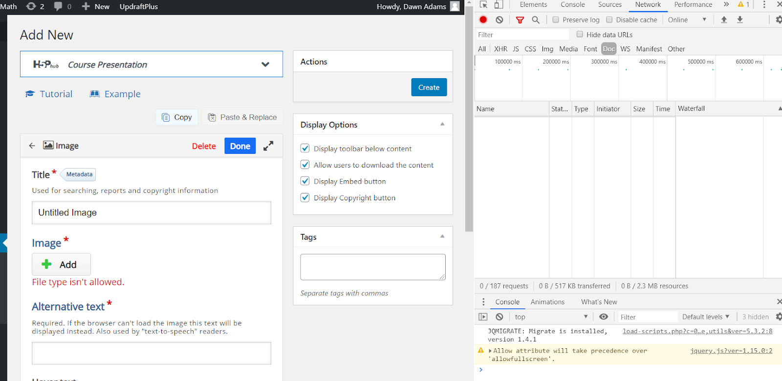The image size is (782, 381).
Task: Open Default levels dropdown in console
Action: 706,317
